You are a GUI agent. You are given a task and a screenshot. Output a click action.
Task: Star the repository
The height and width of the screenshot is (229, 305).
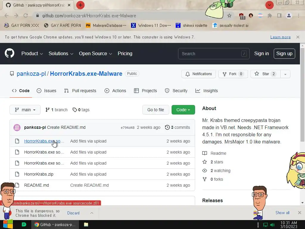[x=265, y=74]
